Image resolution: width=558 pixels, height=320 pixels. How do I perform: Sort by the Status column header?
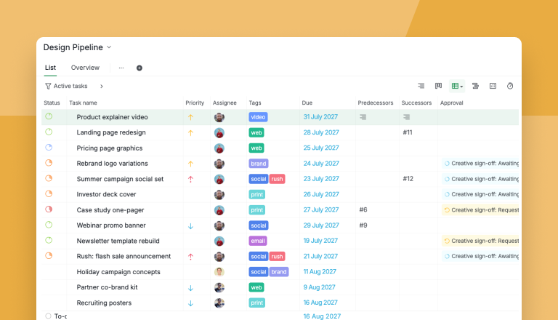pyautogui.click(x=52, y=103)
